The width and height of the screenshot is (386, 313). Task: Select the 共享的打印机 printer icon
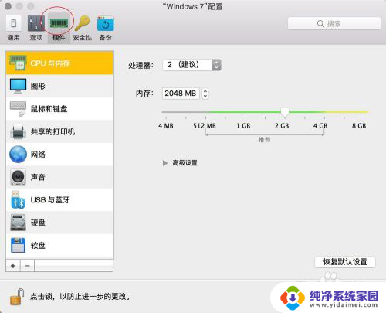pos(18,131)
